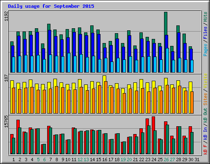Screen dimensions: 210x164
Task: Click the top chart axis value 1192
Action: click(x=6, y=16)
